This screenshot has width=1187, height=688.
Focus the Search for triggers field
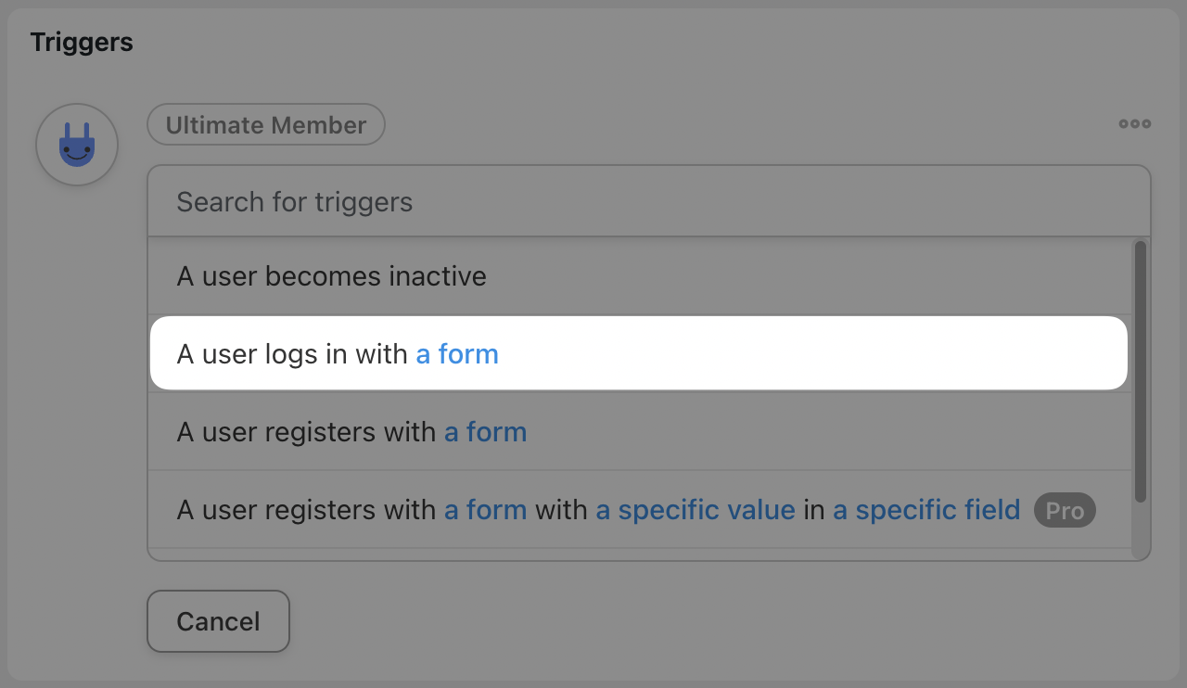tap(648, 201)
